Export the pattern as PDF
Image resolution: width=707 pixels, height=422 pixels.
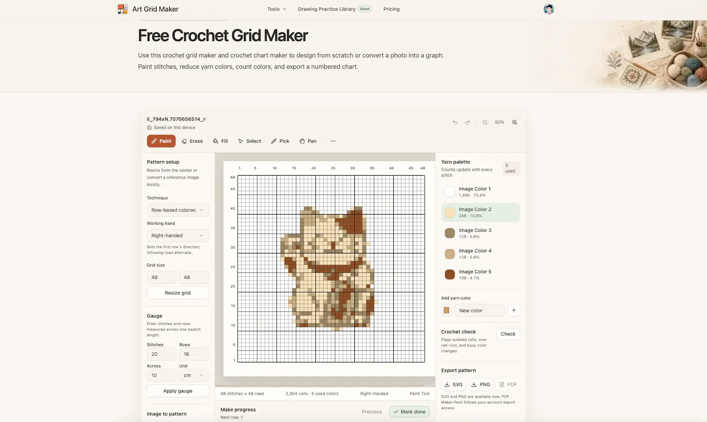508,384
